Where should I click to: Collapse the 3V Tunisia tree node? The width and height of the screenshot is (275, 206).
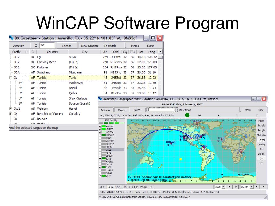coord(11,78)
